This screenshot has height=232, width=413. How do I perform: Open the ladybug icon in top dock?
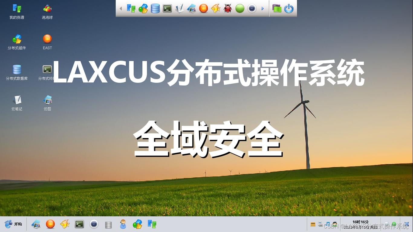pos(228,8)
